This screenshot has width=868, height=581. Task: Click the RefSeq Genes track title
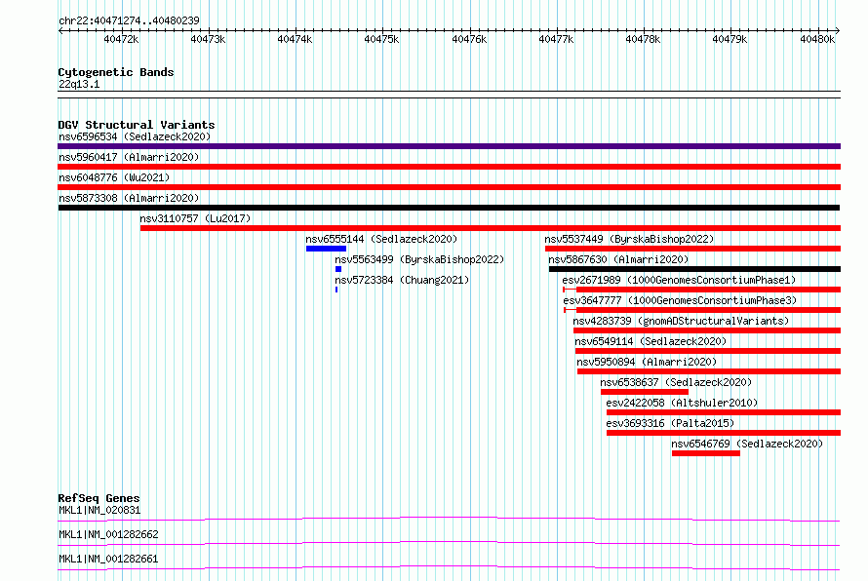pyautogui.click(x=99, y=498)
